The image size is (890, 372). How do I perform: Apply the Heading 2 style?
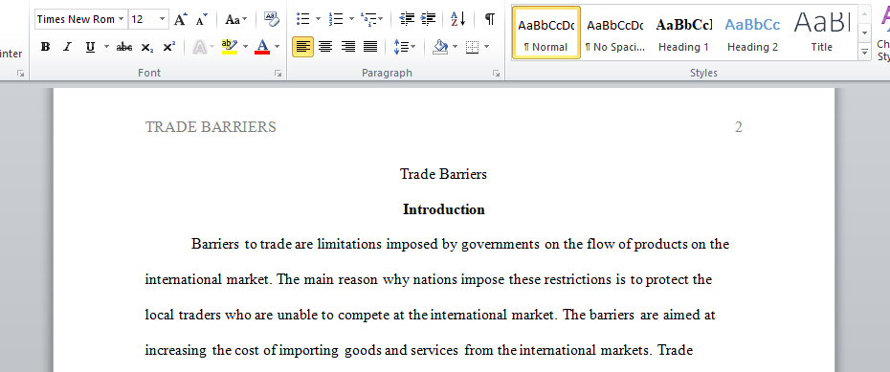[752, 33]
